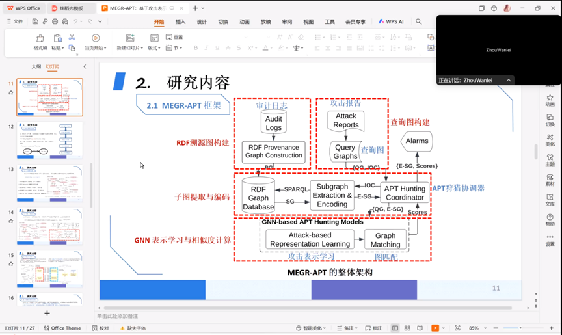562x335 pixels.
Task: Switch to the Outline (大纲) pane tab
Action: pos(36,66)
